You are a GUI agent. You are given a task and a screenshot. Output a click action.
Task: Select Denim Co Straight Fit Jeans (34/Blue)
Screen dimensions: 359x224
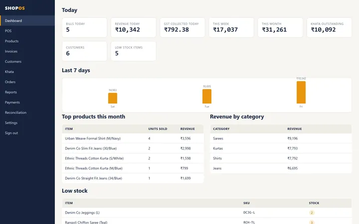click(133, 178)
